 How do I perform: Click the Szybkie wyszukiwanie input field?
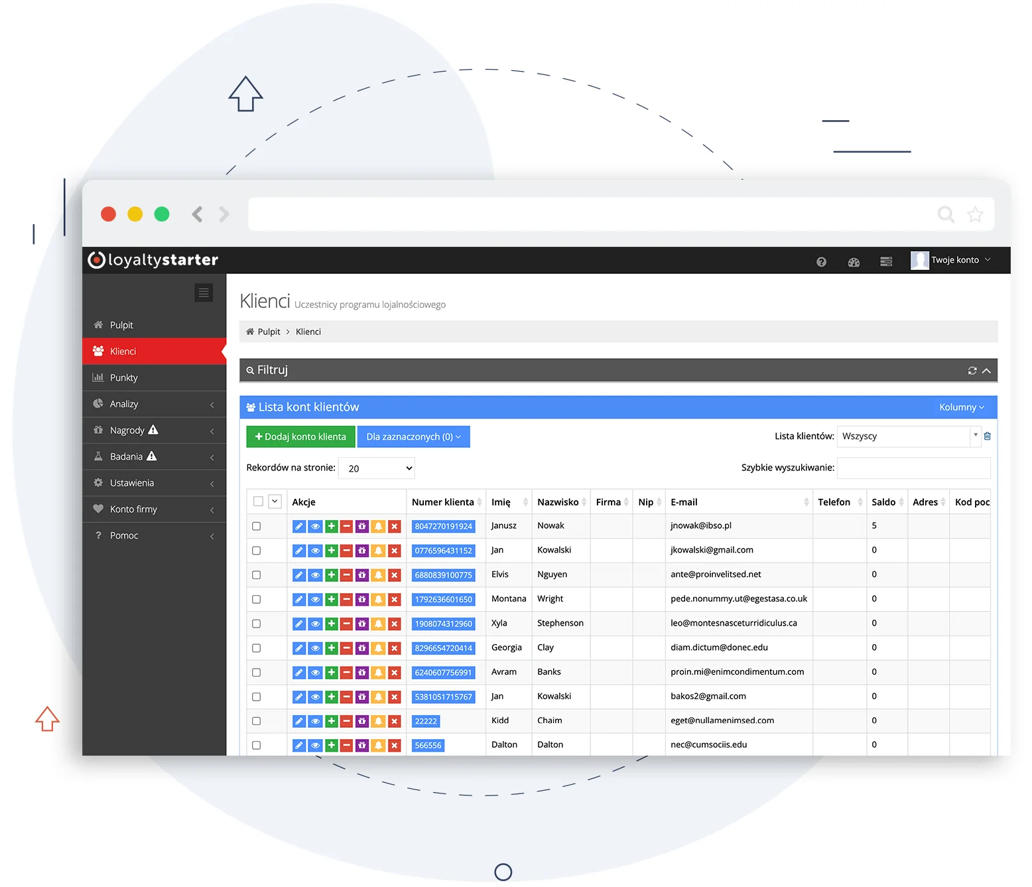pyautogui.click(x=914, y=468)
